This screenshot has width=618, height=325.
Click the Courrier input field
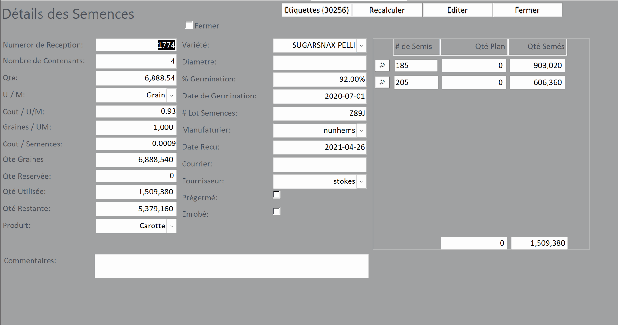[320, 164]
